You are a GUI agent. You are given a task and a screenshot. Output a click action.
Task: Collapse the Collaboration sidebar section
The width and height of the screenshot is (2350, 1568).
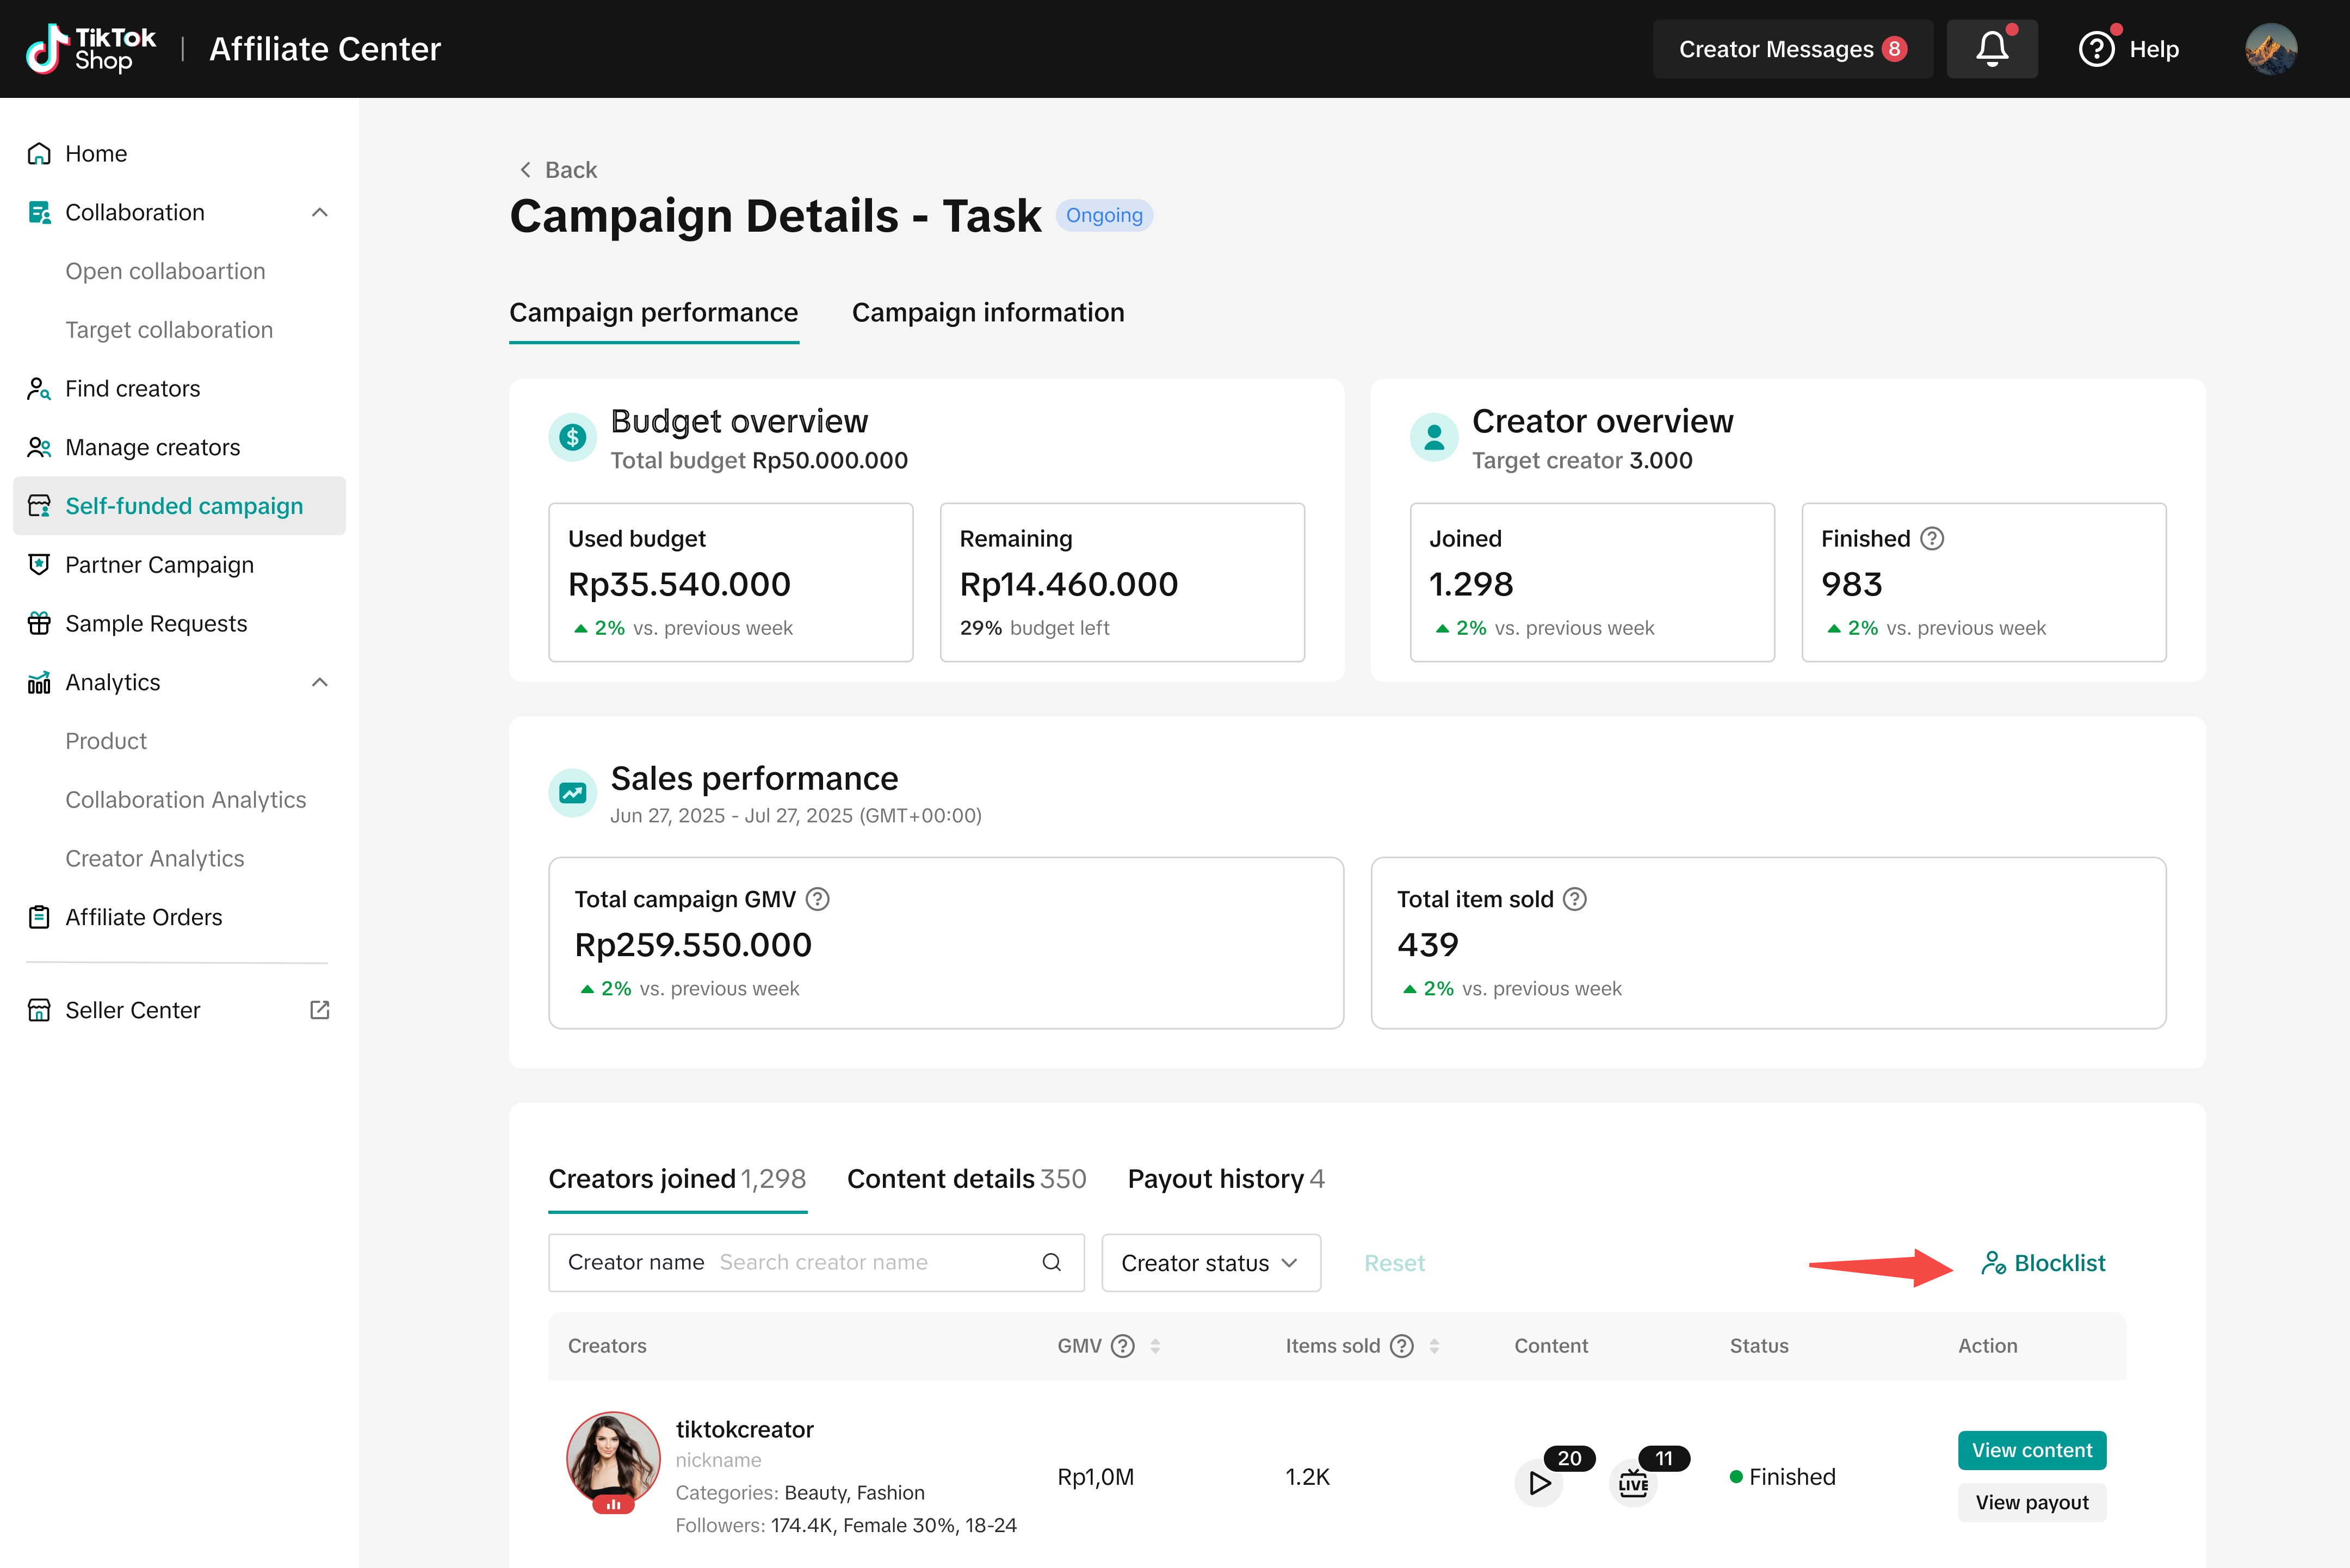pos(320,212)
